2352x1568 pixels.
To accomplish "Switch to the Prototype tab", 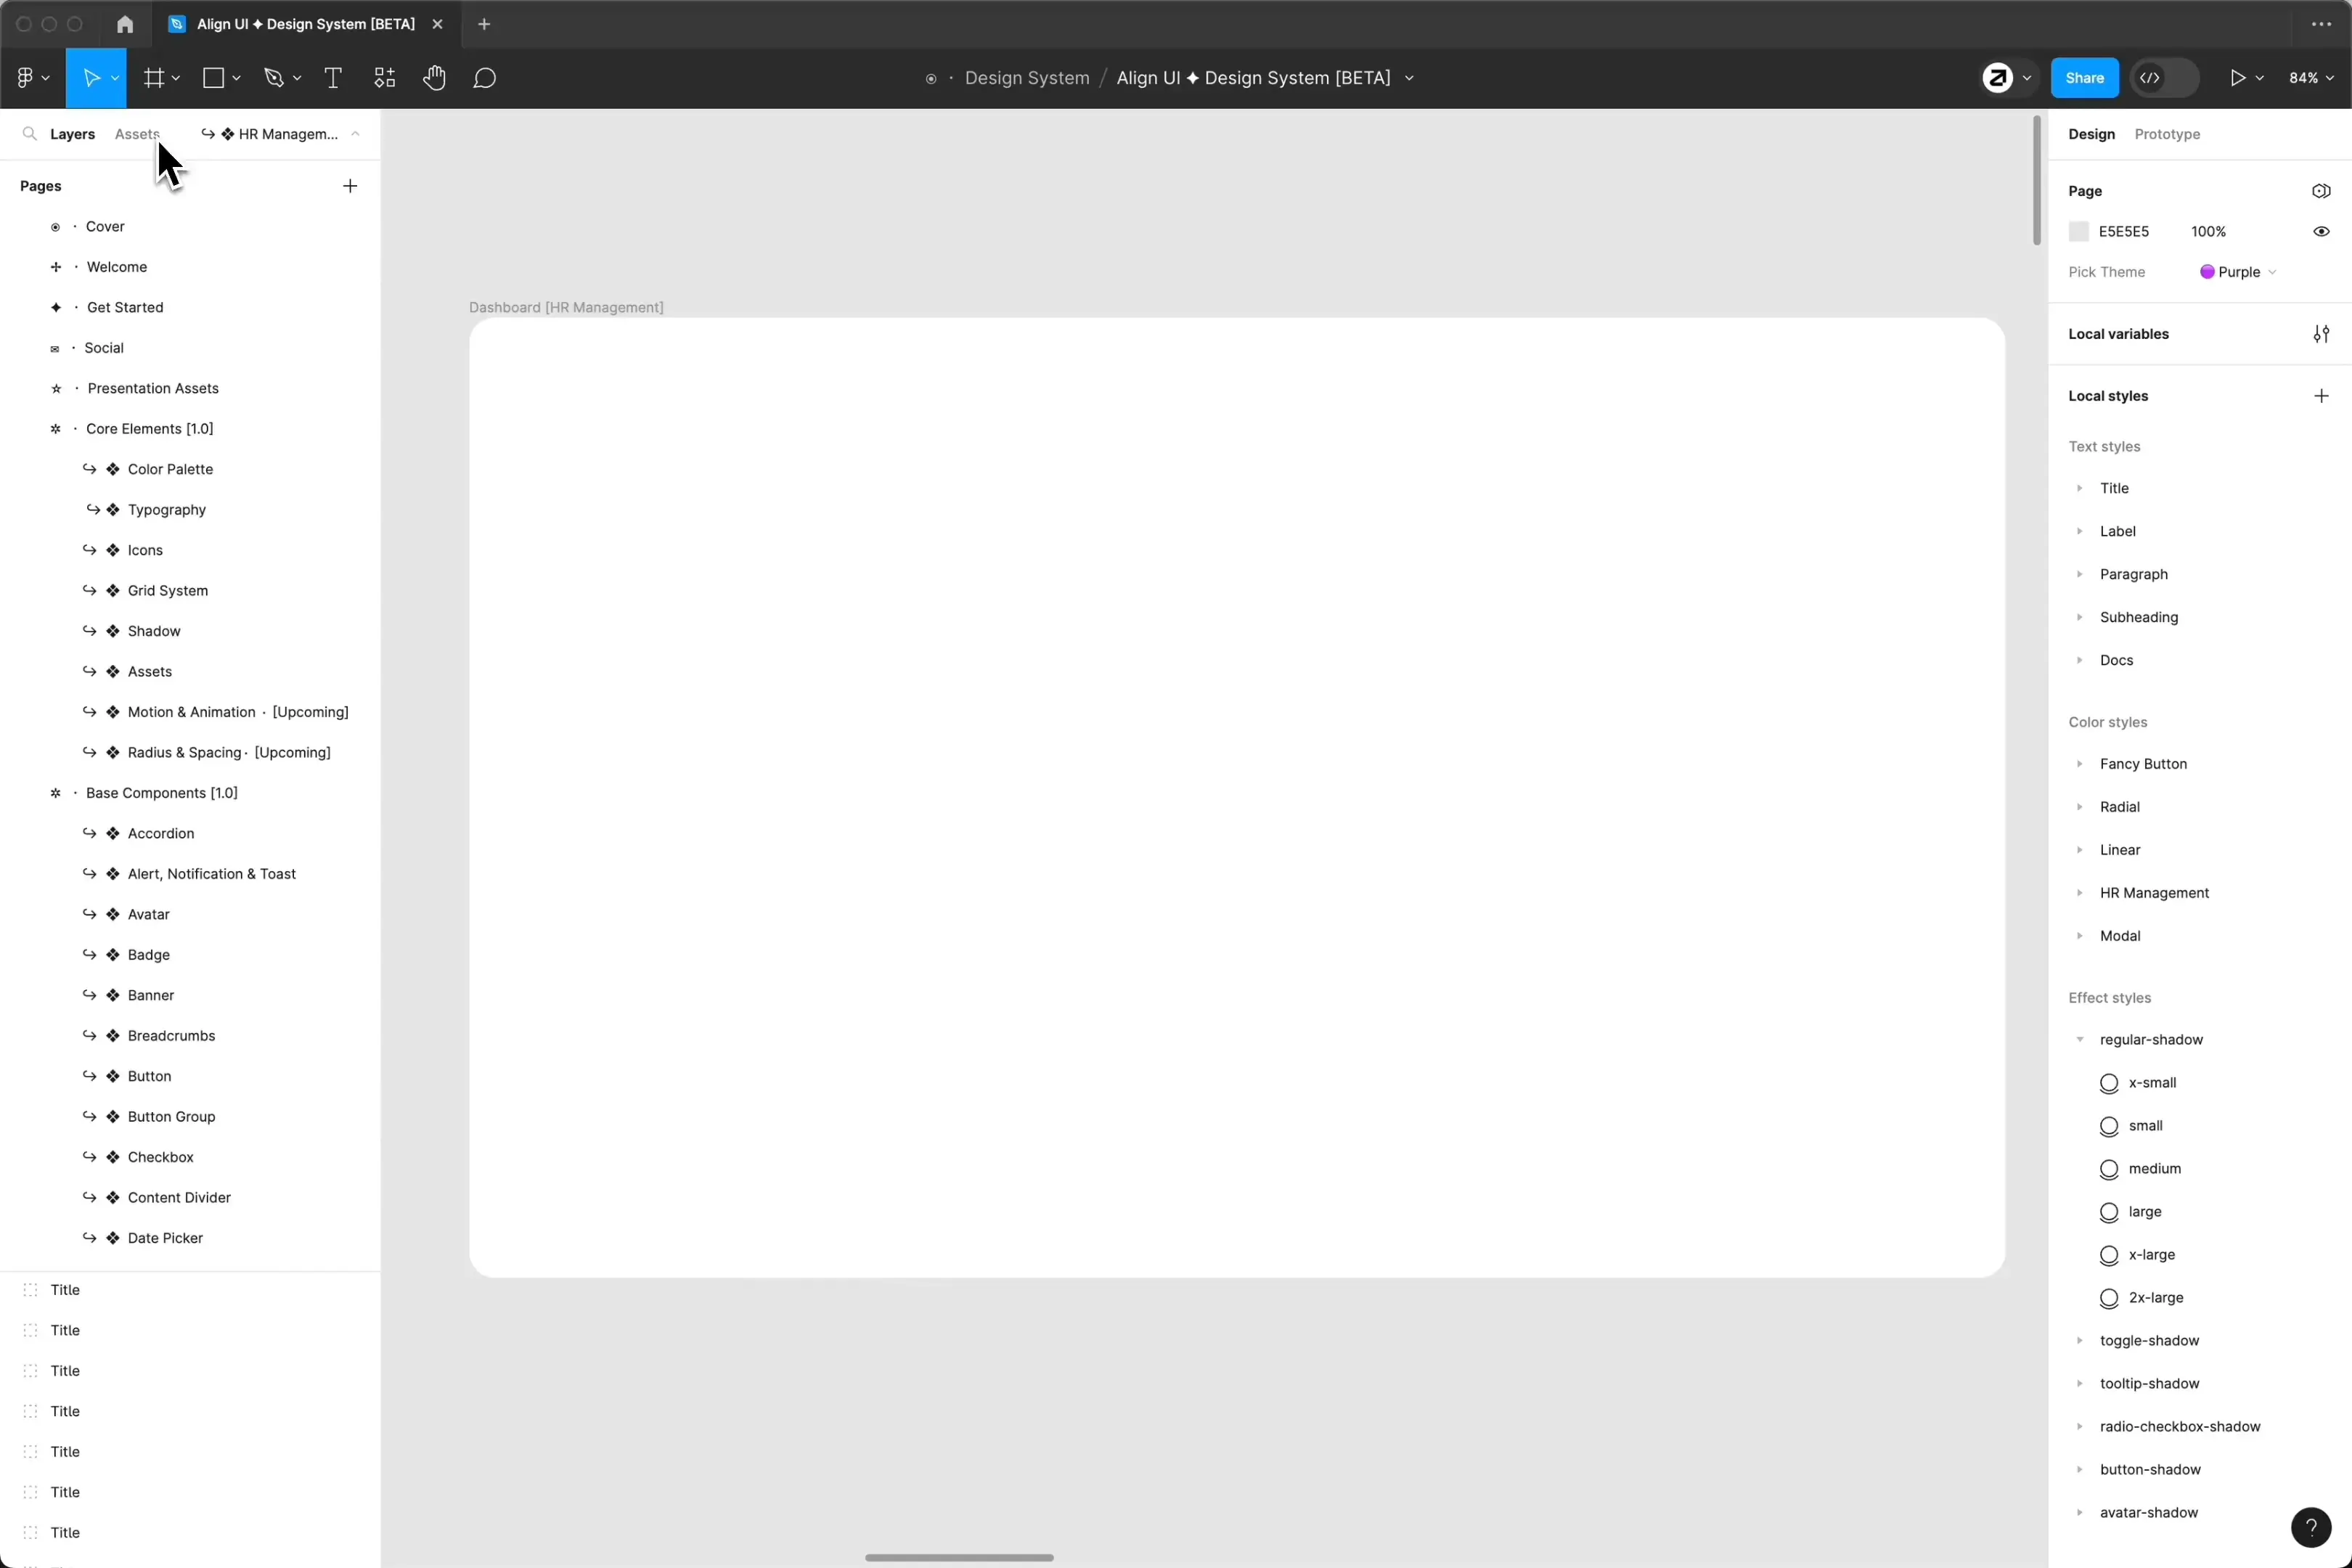I will click(x=2167, y=134).
